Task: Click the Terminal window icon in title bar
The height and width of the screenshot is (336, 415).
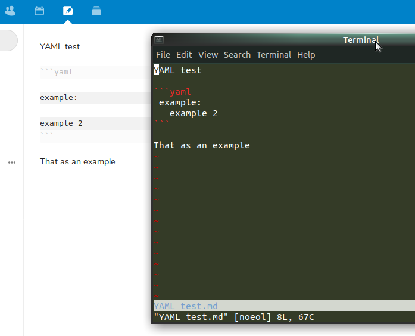Action: click(159, 40)
